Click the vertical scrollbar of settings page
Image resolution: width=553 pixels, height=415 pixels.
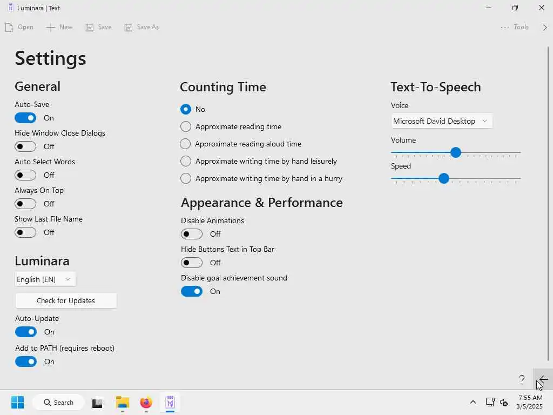tap(548, 204)
